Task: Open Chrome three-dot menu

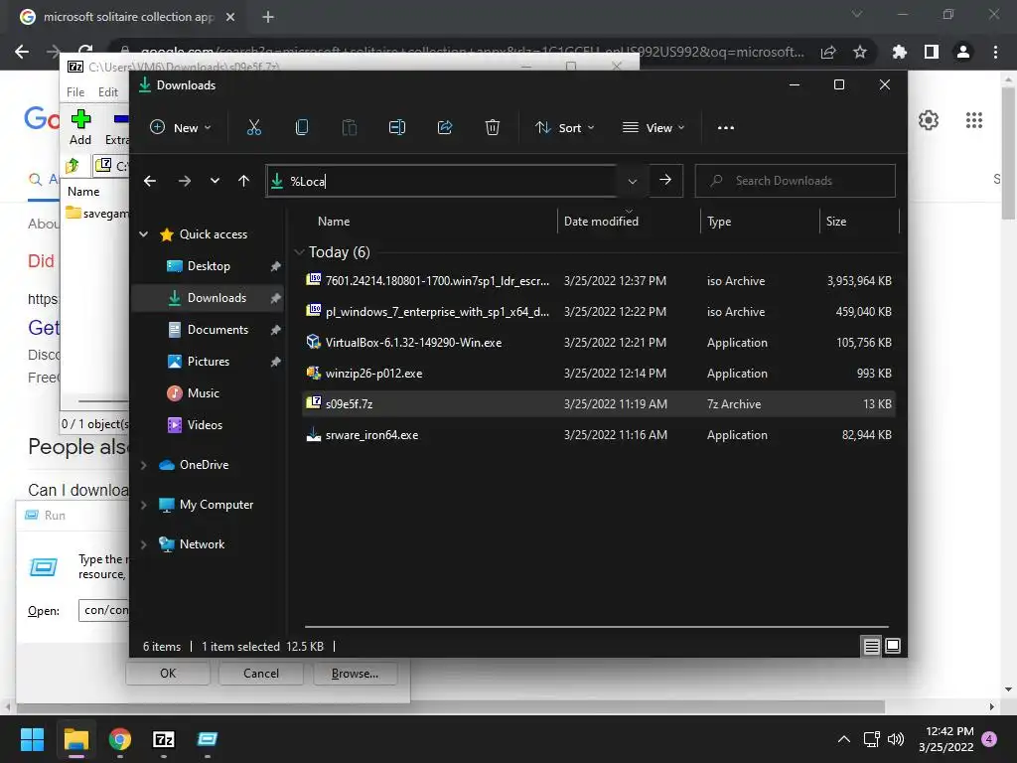Action: pos(995,52)
